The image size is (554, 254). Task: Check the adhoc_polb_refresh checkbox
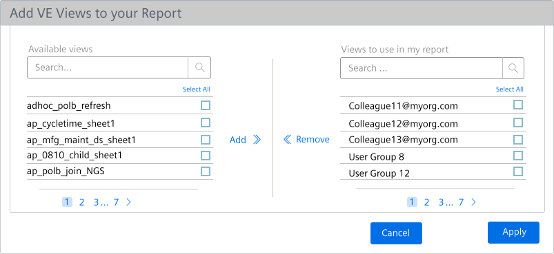[x=206, y=105]
